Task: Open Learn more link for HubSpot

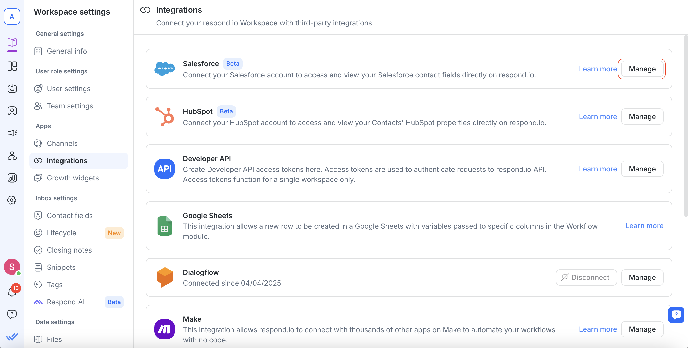Action: pos(598,117)
